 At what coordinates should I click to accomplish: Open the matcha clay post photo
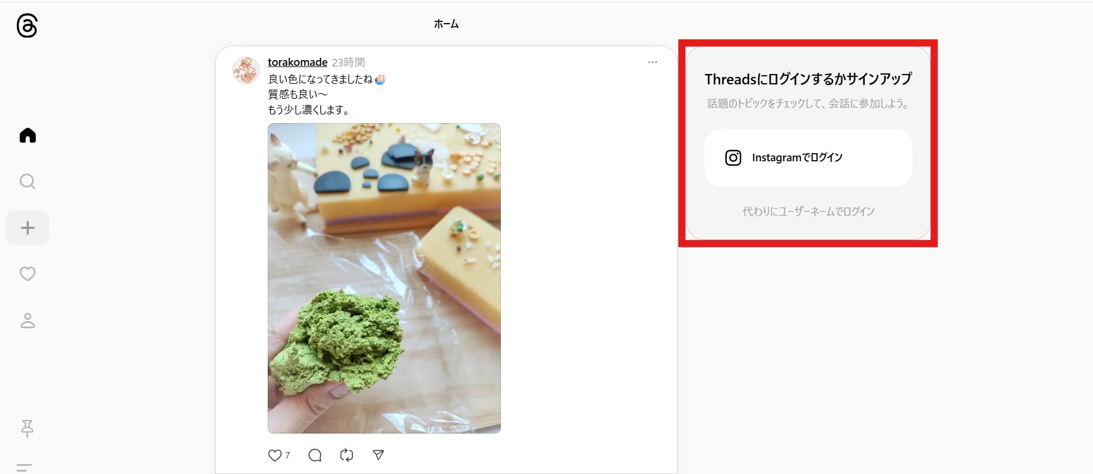coord(384,278)
